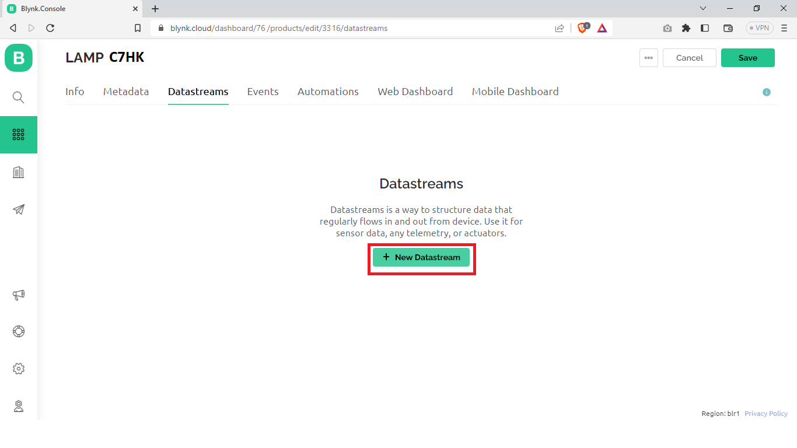
Task: Open the search icon in the sidebar
Action: tap(19, 97)
